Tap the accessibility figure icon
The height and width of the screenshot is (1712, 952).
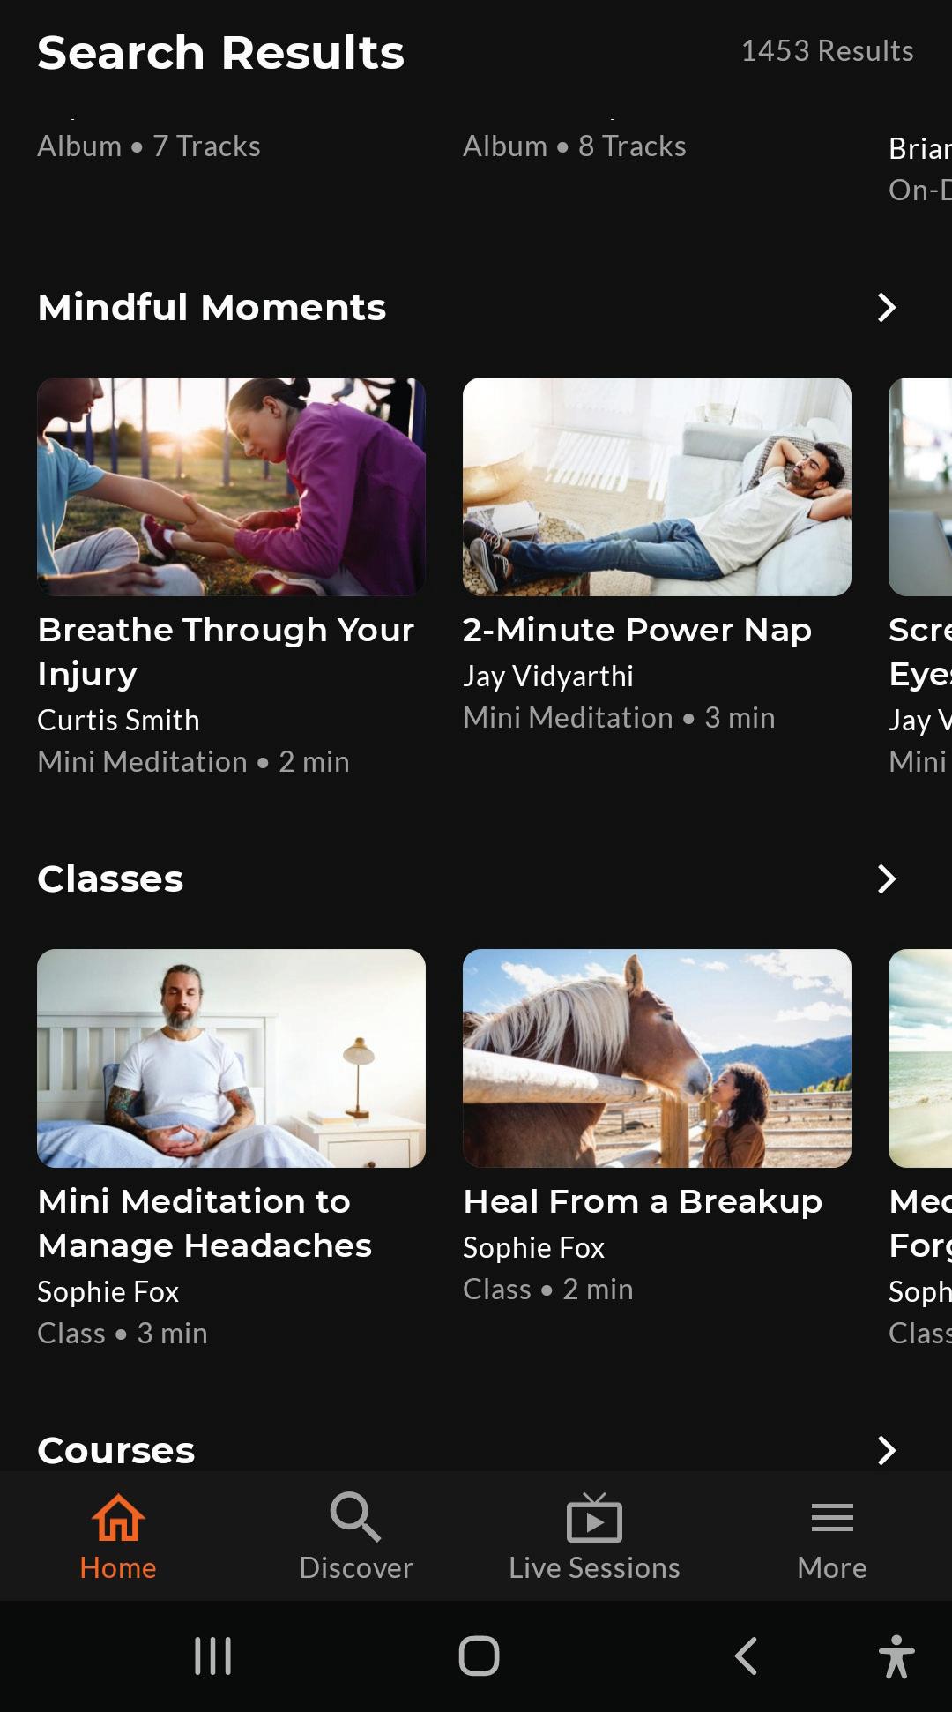[896, 1656]
